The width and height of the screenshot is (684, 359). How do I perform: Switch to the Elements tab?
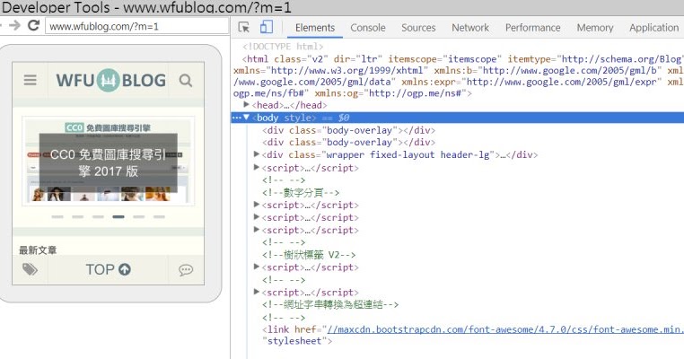pos(315,28)
